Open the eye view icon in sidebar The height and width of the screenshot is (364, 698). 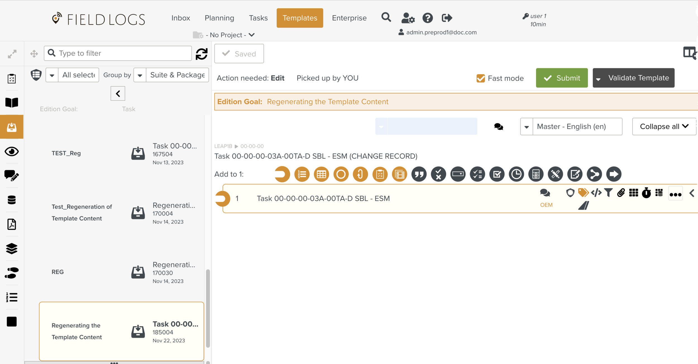[12, 151]
